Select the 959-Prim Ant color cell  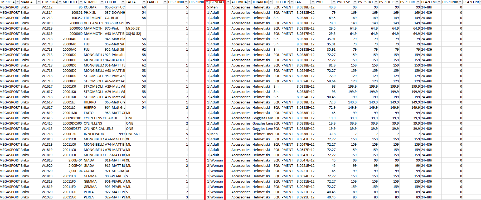(115, 76)
